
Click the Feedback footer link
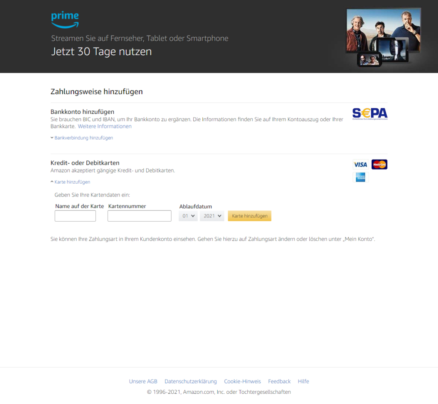[x=279, y=381]
